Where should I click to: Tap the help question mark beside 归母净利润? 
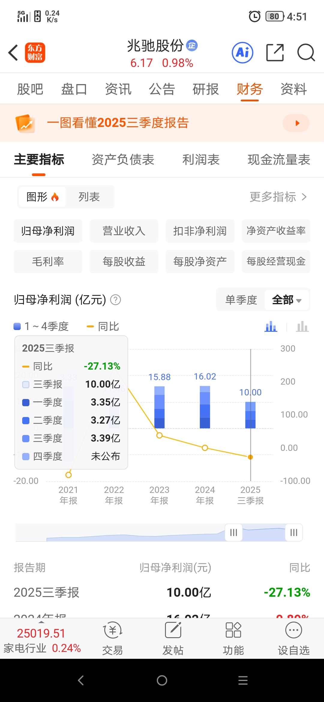[x=115, y=300]
